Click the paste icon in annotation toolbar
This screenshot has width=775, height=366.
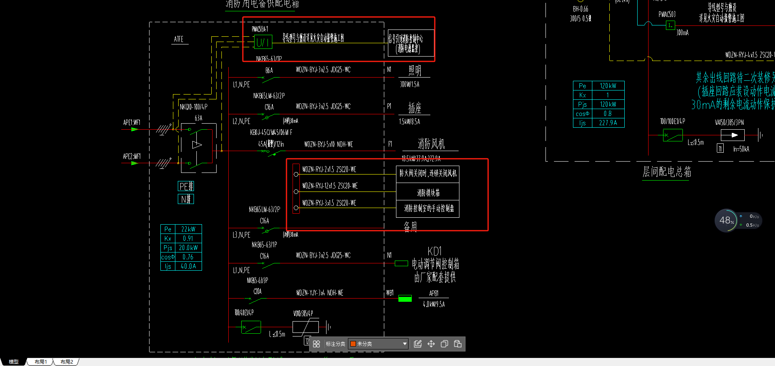pos(458,344)
